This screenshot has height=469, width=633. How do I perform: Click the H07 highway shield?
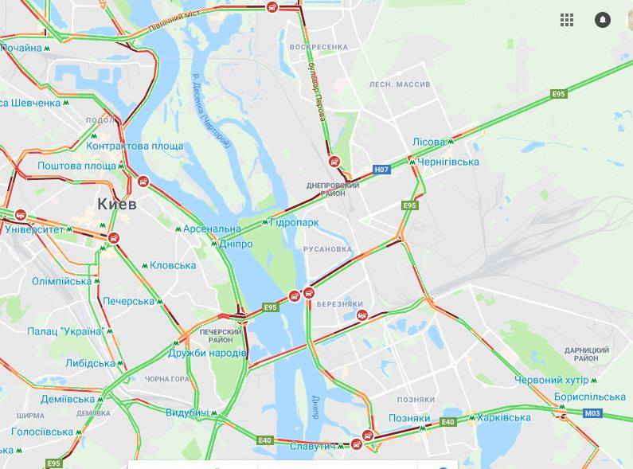(381, 170)
